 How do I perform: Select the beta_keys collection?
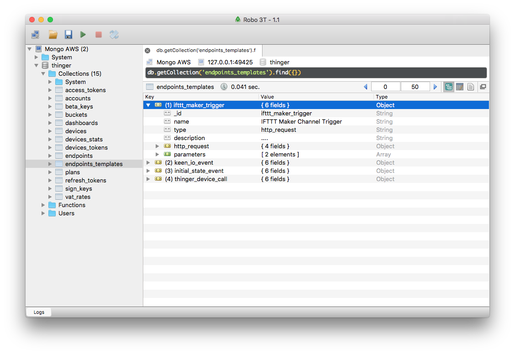(x=79, y=107)
